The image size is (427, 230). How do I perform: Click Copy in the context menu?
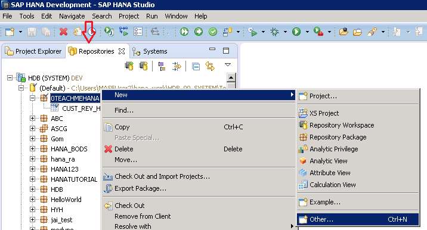pos(199,127)
